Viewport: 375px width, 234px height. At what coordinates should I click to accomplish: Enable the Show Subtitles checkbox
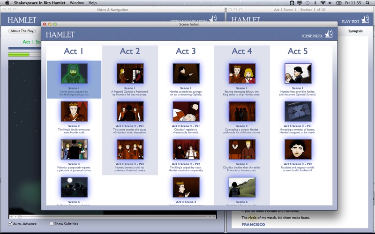pyautogui.click(x=52, y=224)
